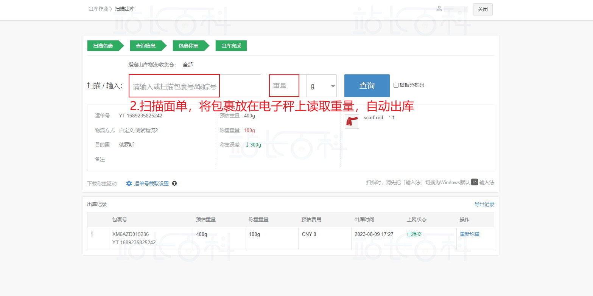Open the weight unit g dropdown
This screenshot has width=593, height=296.
pyautogui.click(x=321, y=86)
